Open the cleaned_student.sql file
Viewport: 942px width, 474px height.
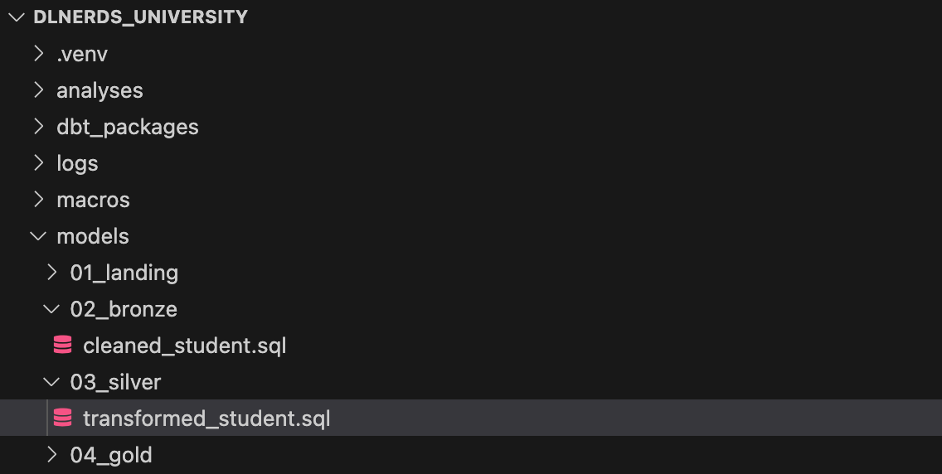[x=184, y=346]
